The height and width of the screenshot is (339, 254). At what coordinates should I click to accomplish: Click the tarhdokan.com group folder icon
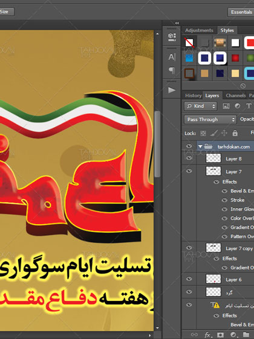(208, 146)
